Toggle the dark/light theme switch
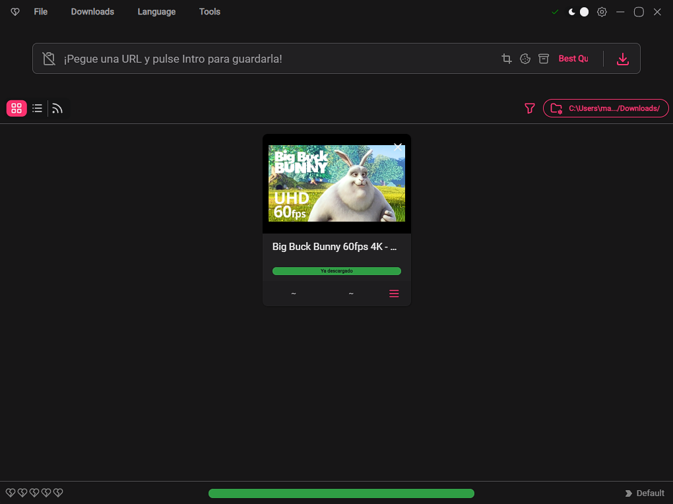673x504 pixels. coord(578,12)
